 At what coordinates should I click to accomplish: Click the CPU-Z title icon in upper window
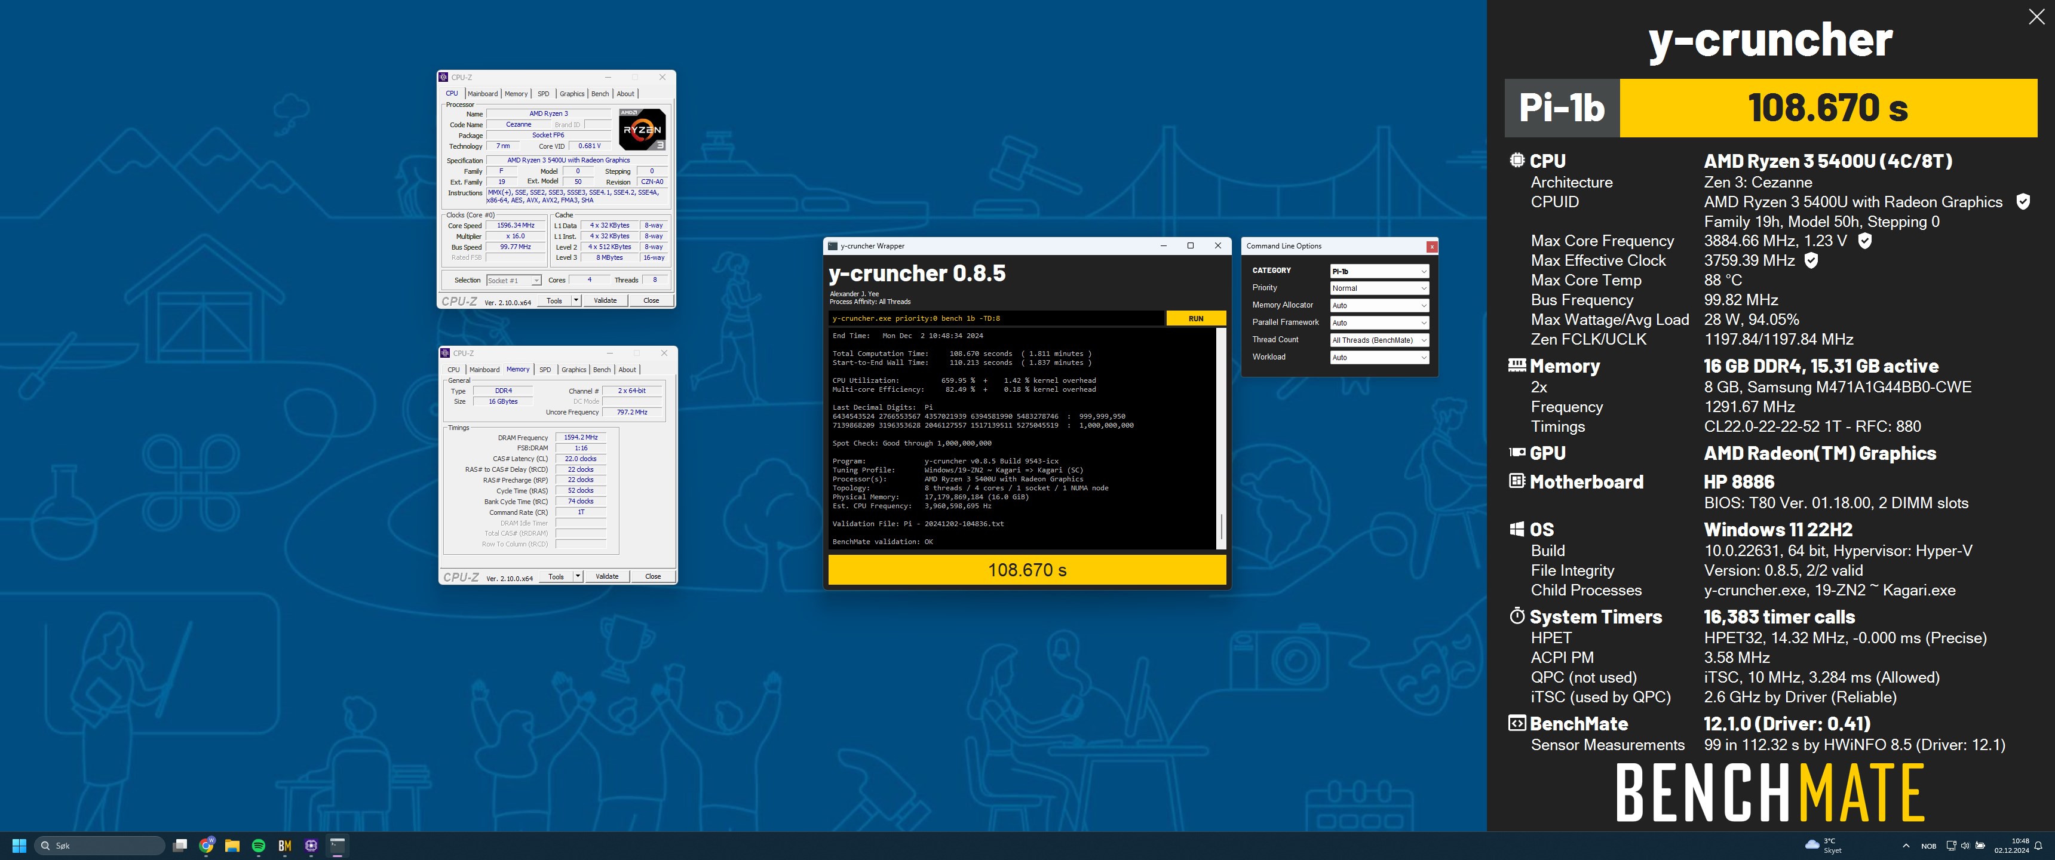click(444, 78)
